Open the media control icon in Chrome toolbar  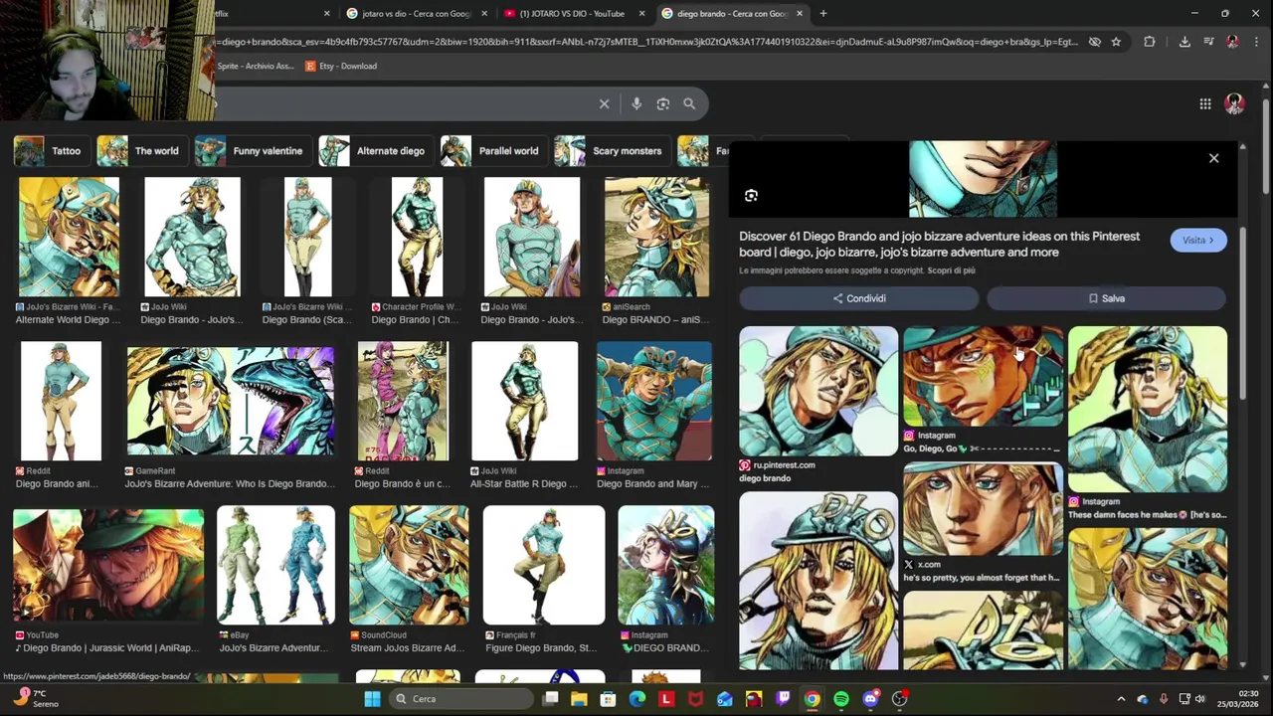coord(1208,42)
